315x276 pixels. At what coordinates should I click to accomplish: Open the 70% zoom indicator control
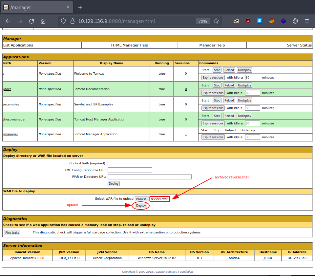click(x=202, y=21)
